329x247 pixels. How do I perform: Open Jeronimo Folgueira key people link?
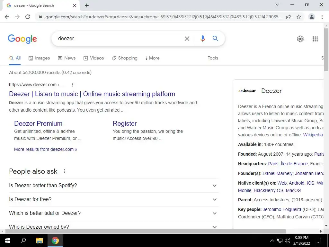282,210
